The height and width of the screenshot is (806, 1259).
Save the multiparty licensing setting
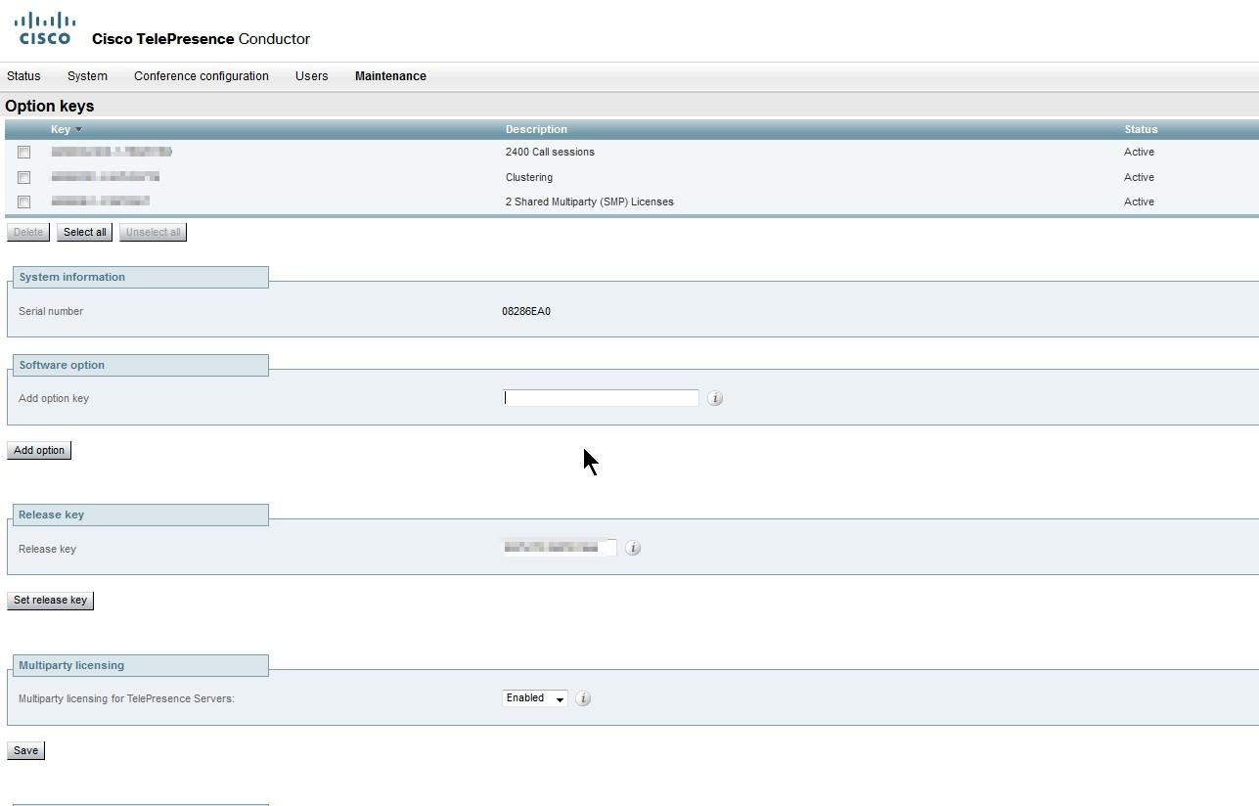pos(25,750)
